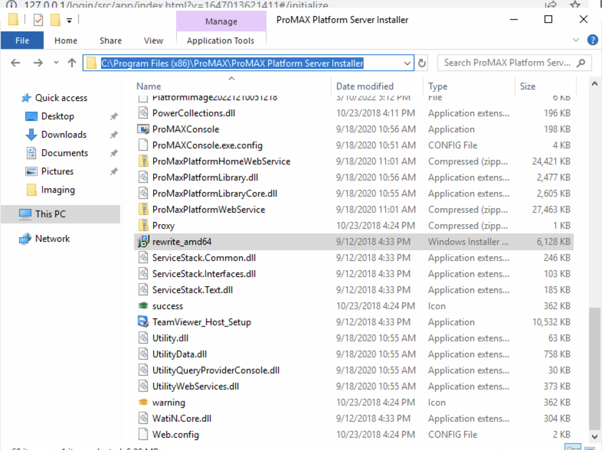
Task: Expand the address bar history dropdown
Action: [407, 63]
